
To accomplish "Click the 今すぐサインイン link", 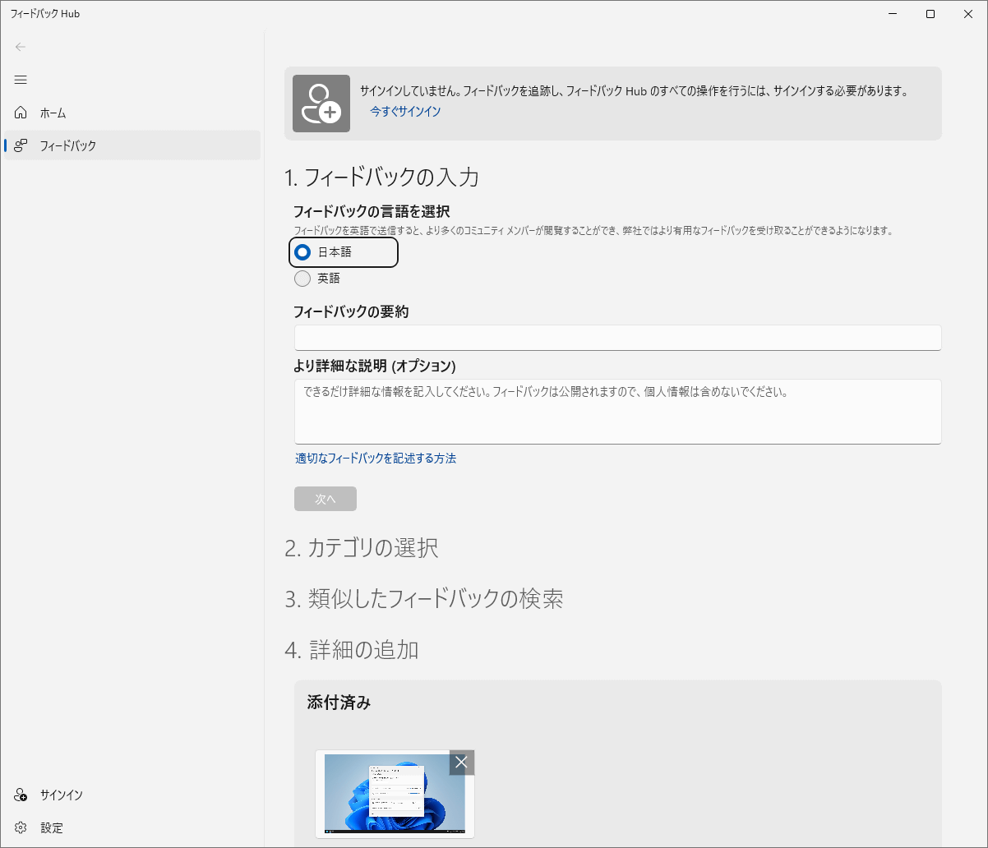I will [405, 111].
